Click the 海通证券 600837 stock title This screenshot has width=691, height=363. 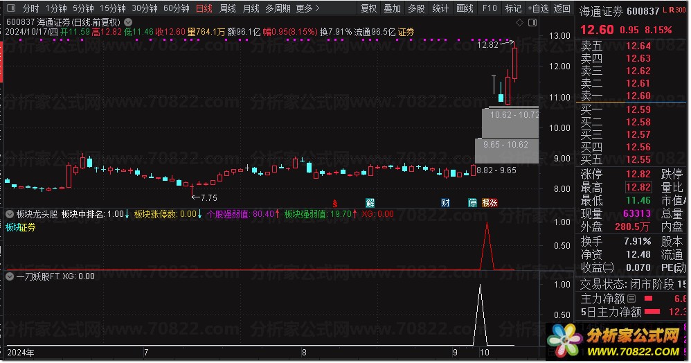(619, 10)
